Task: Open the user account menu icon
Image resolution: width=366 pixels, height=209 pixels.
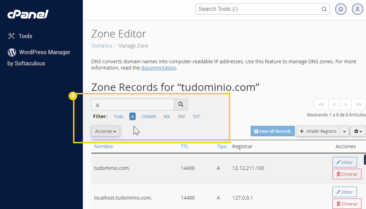Action: (357, 9)
